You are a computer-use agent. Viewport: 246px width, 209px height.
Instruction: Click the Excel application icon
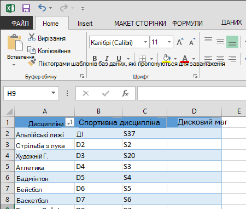[10, 8]
